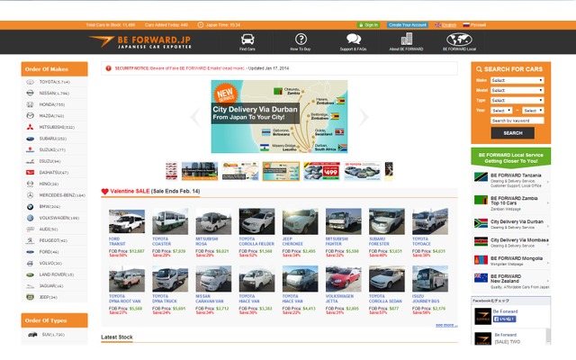Click the Zambia flag icon
The image size is (576, 360).
click(x=481, y=200)
